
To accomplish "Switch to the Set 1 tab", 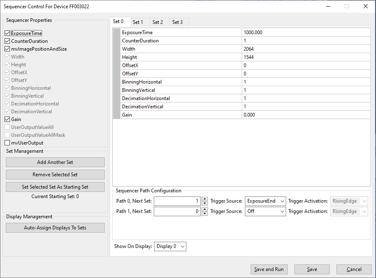I will (x=138, y=22).
